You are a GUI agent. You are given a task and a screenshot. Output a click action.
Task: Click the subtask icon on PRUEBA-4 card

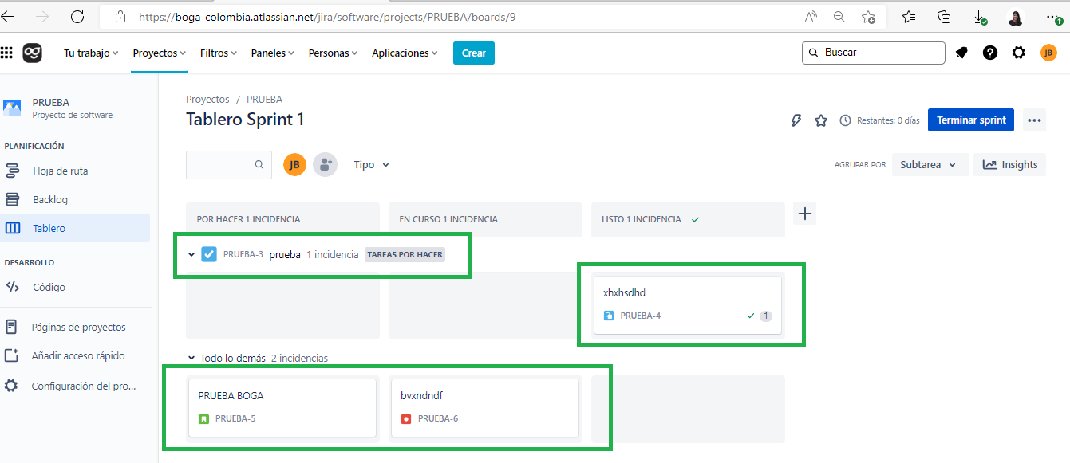click(x=609, y=316)
